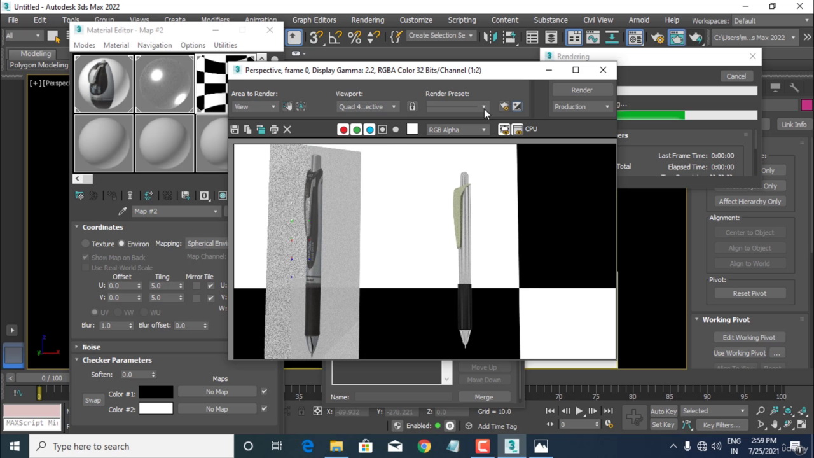
Task: Open Material Editor Utilities menu
Action: [225, 45]
